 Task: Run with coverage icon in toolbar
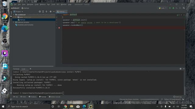177,8
